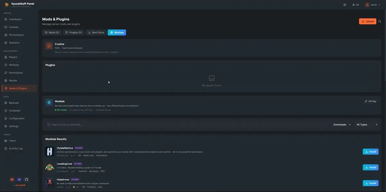Click the Players people icon in sidebar

pyautogui.click(x=6, y=57)
